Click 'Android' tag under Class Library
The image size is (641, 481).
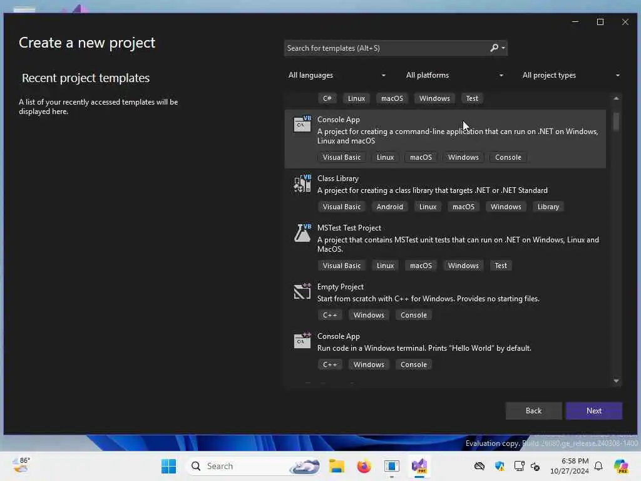pyautogui.click(x=389, y=207)
